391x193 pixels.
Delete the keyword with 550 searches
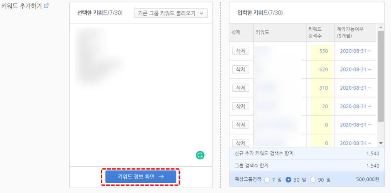(241, 51)
